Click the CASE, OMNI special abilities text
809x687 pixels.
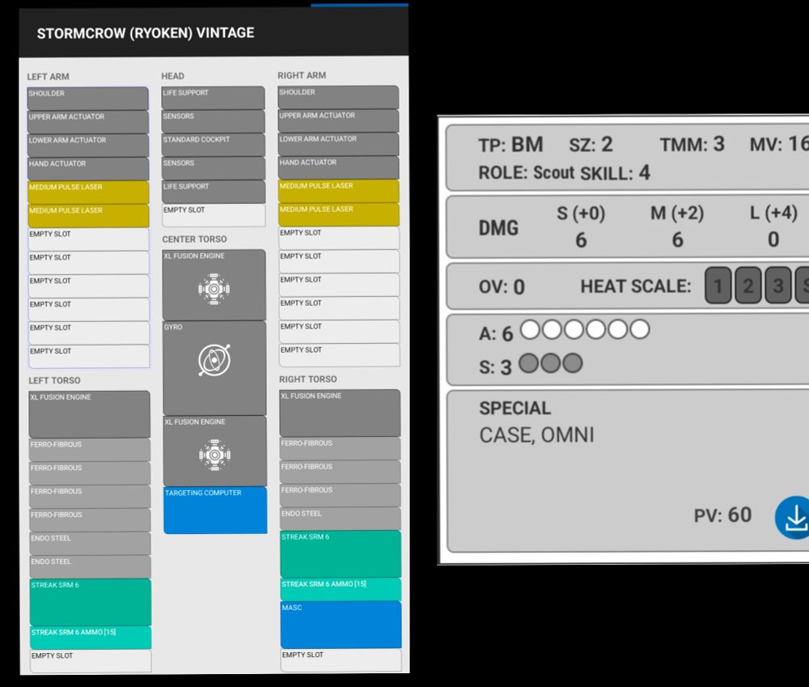pyautogui.click(x=536, y=435)
